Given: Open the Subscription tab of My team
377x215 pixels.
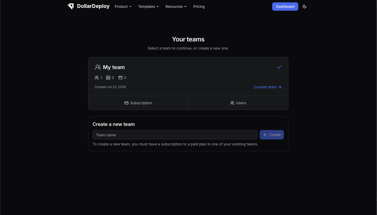Looking at the screenshot, I should (x=138, y=103).
